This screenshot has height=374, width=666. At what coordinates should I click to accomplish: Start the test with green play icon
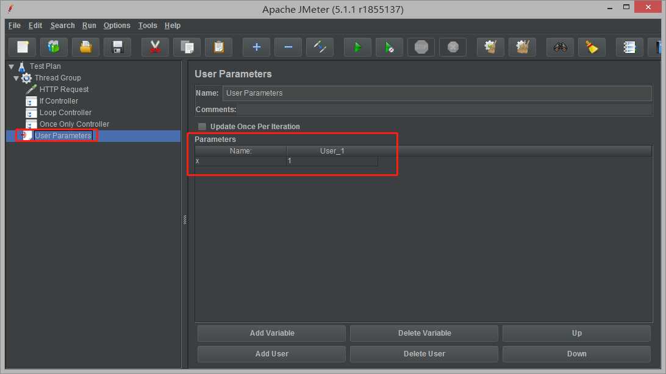pos(357,47)
